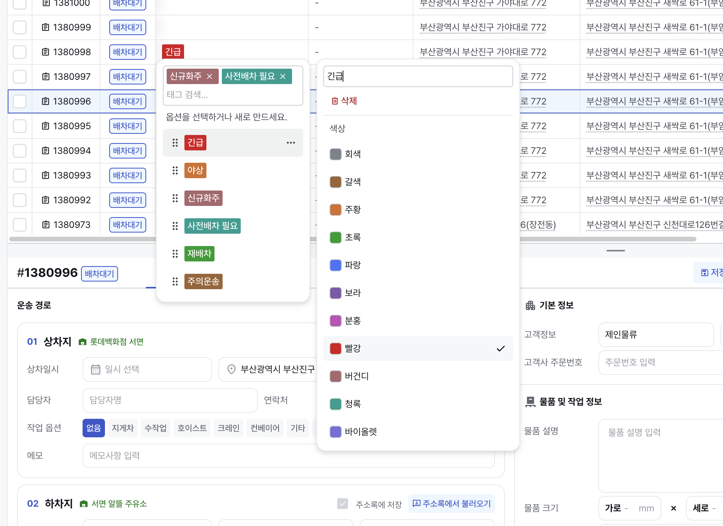Click the 주소록에서 불러오기 button

[451, 504]
